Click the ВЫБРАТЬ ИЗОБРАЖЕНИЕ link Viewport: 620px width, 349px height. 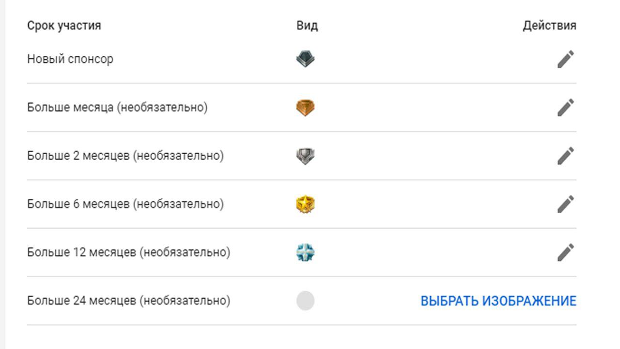(498, 301)
